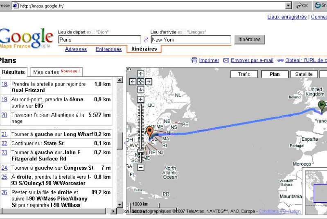Select the Adresses tab
This screenshot has width=327, height=219.
(x=76, y=49)
